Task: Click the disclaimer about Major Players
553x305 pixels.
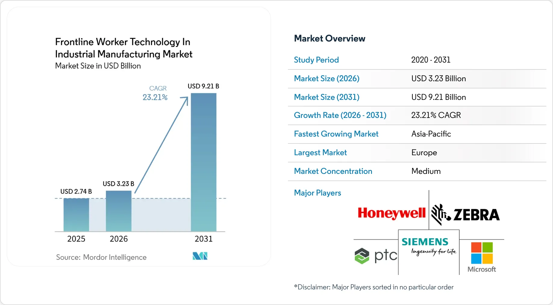Action: pyautogui.click(x=373, y=287)
